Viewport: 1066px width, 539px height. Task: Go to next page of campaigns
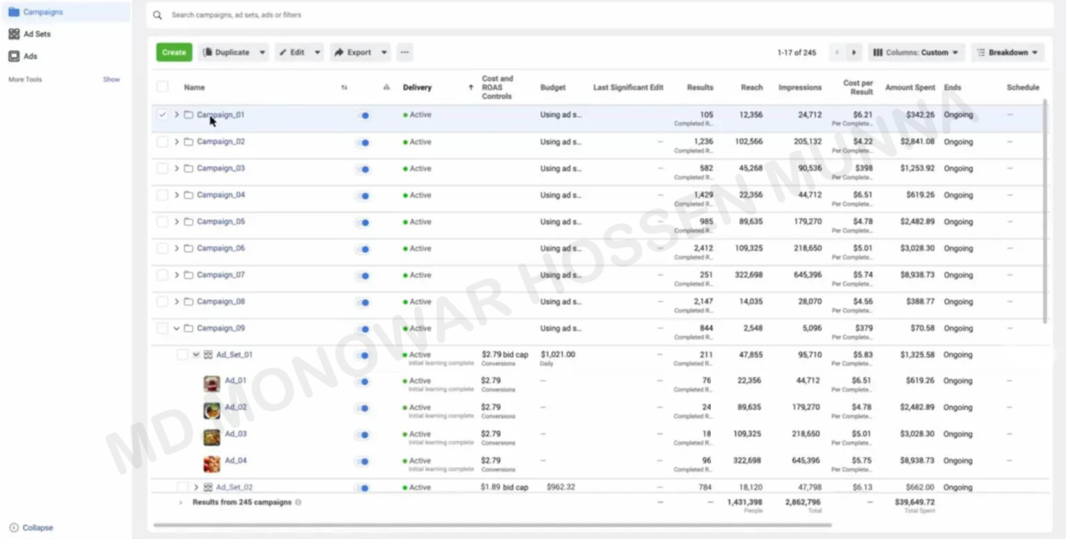click(x=854, y=52)
